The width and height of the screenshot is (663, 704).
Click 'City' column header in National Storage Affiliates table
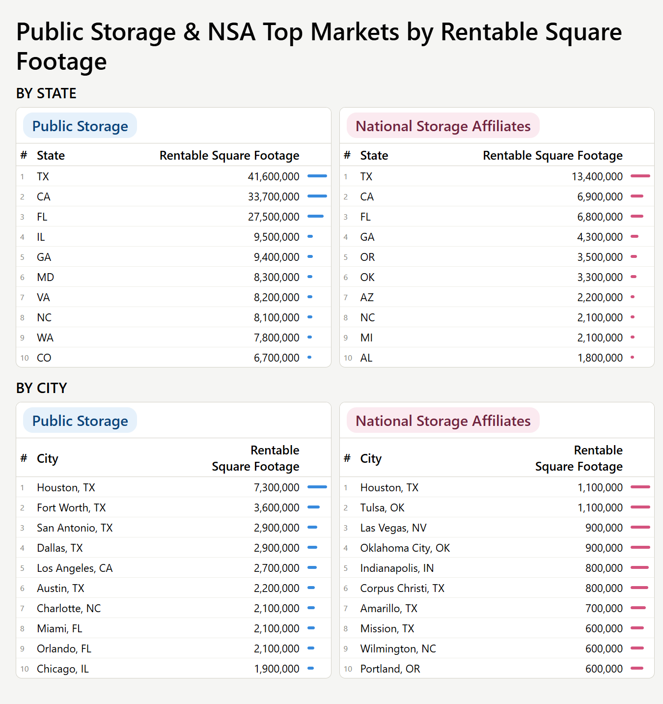[371, 458]
